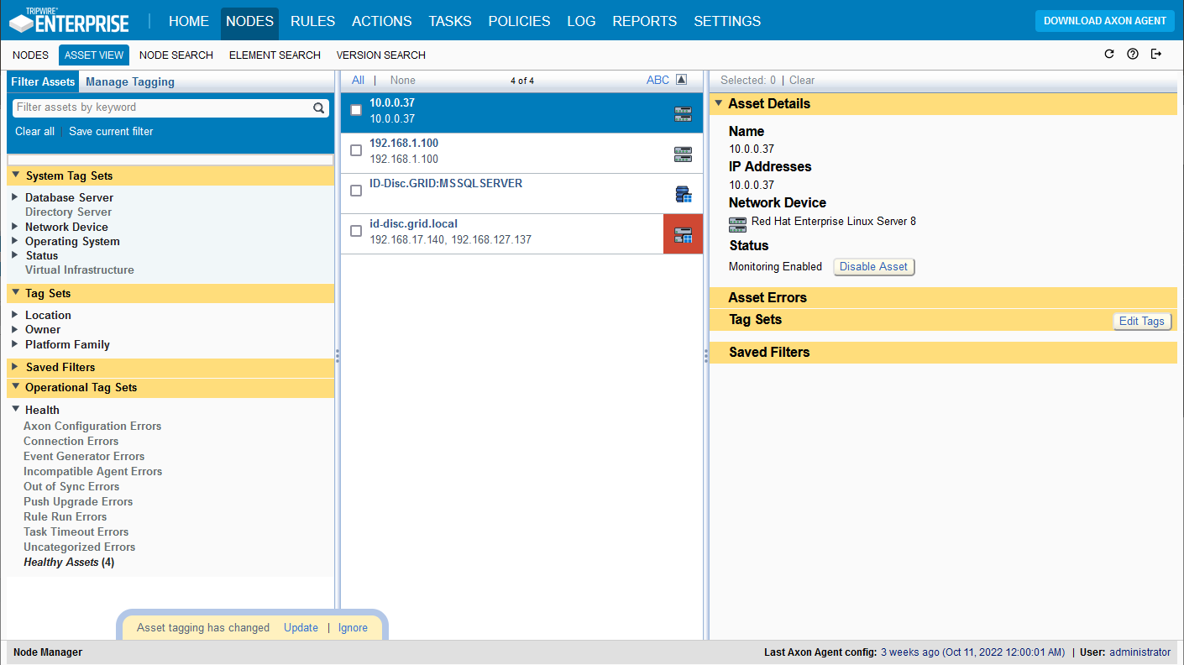
Task: Click Update in the asset tagging notification
Action: pos(301,627)
